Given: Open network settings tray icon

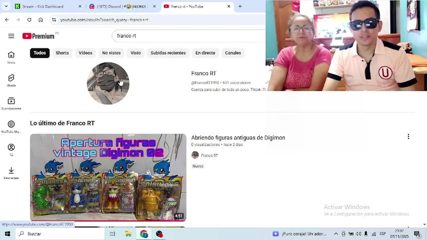Looking at the screenshot, I should 374,234.
